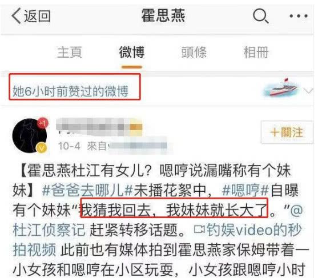Tap the search magnifier icon
Screen dimensions: 322x278
(x=260, y=16)
